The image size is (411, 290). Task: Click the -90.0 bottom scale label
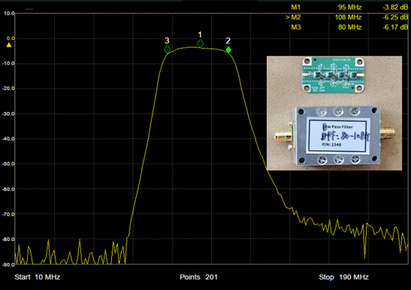[x=8, y=264]
